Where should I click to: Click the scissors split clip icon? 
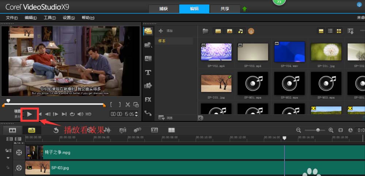tap(128, 105)
